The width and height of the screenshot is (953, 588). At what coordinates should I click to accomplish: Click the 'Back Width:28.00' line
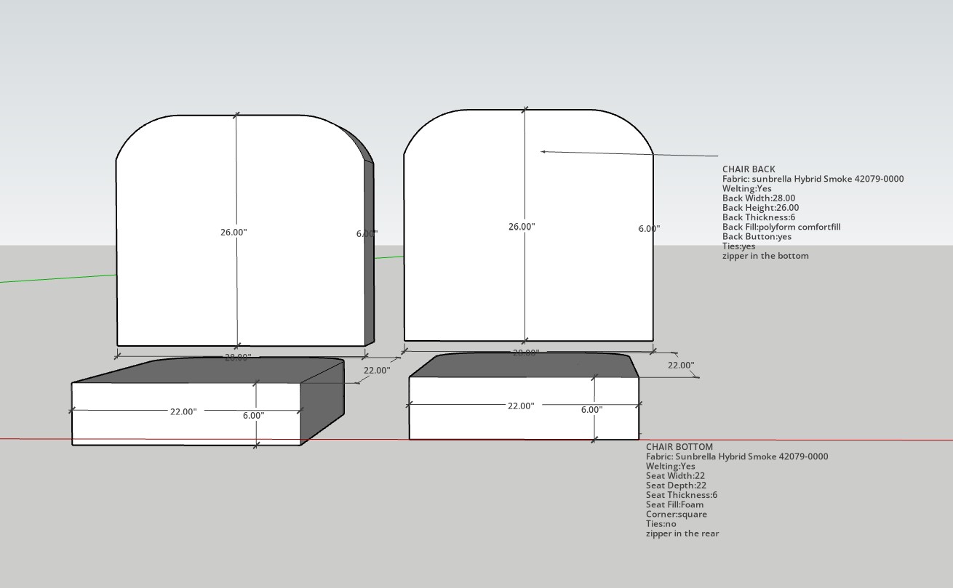[759, 198]
